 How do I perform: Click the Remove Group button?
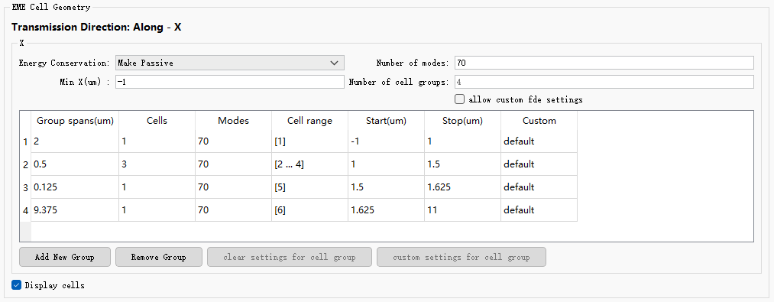coord(158,257)
